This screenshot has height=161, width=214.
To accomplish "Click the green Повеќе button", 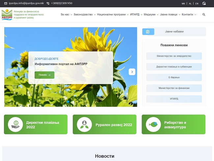I will 44,75.
